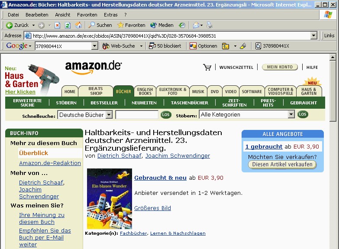Image resolution: width=339 pixels, height=249 pixels.
Task: Switch to the HOME tab
Action: tap(70, 91)
